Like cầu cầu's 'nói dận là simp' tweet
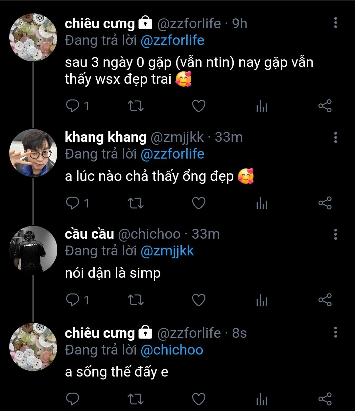Image resolution: width=355 pixels, height=411 pixels. (x=199, y=300)
